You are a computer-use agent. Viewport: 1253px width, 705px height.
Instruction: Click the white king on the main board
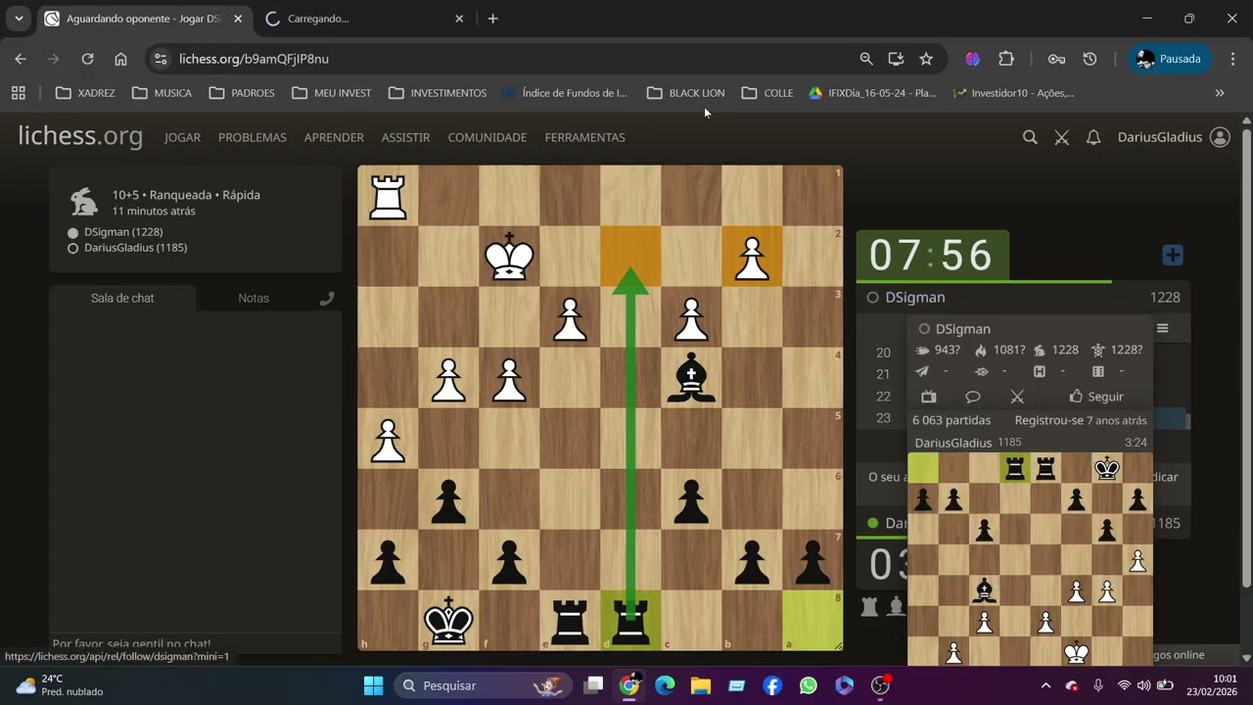coord(509,257)
